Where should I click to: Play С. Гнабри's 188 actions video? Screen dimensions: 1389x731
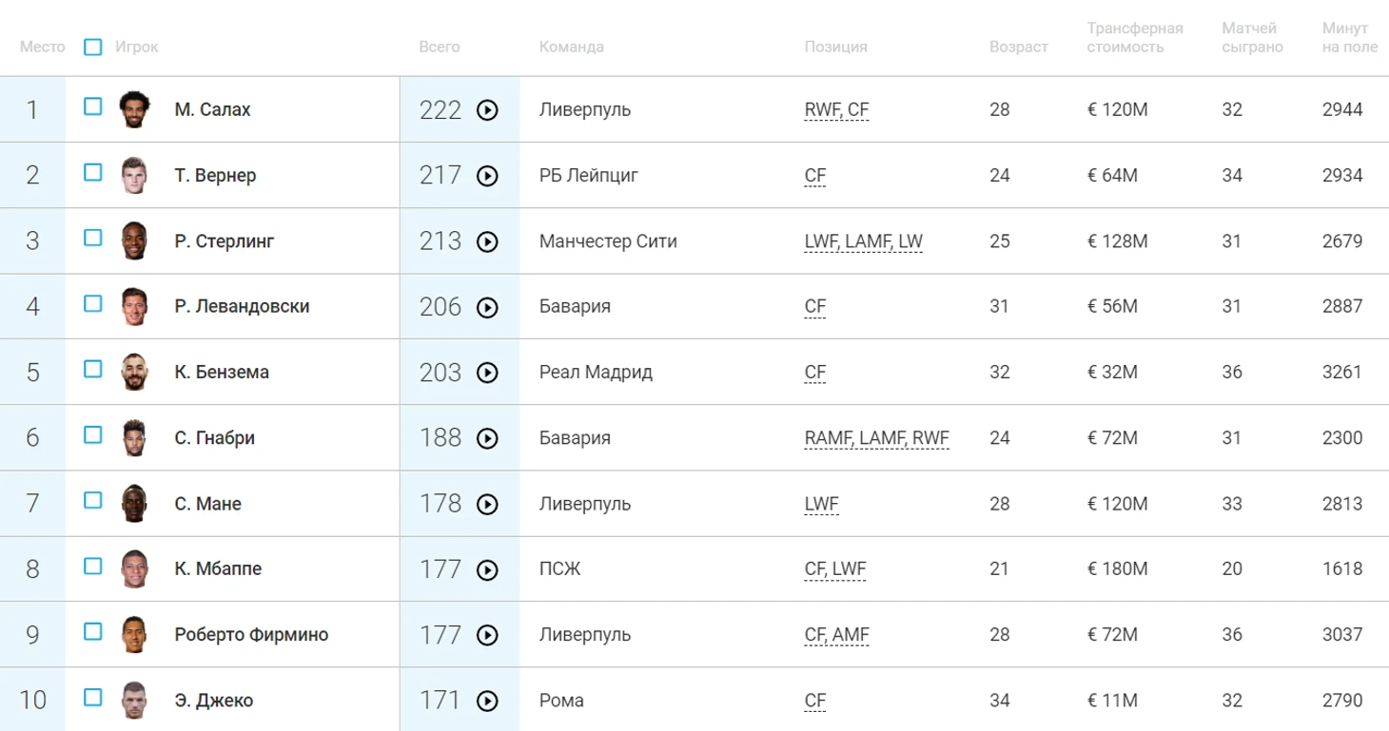pyautogui.click(x=487, y=438)
